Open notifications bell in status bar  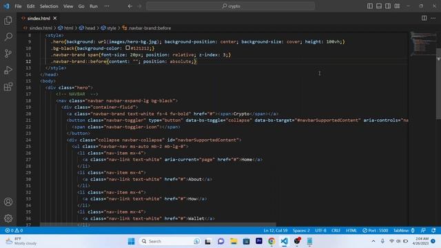(433, 231)
